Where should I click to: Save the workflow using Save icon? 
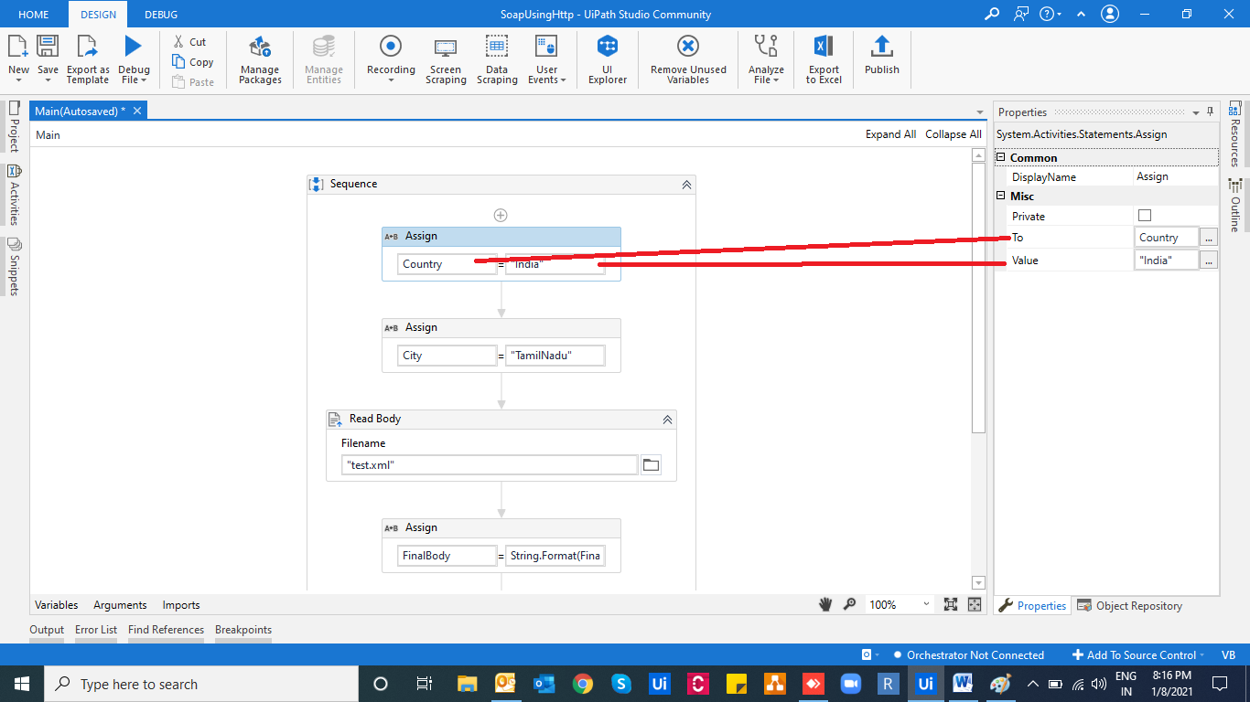coord(48,48)
